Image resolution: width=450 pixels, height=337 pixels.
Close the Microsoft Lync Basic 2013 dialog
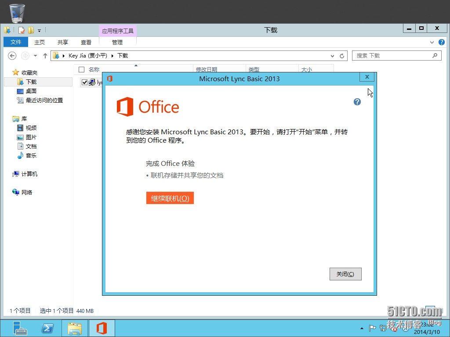[367, 77]
